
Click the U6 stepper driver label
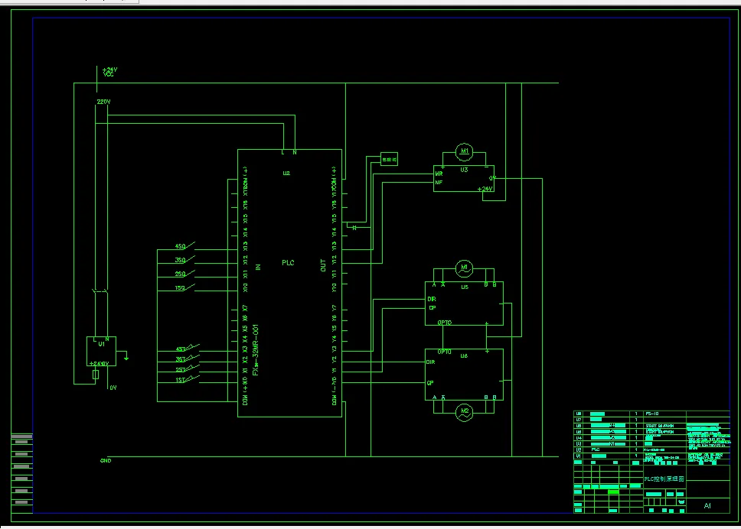(x=464, y=355)
